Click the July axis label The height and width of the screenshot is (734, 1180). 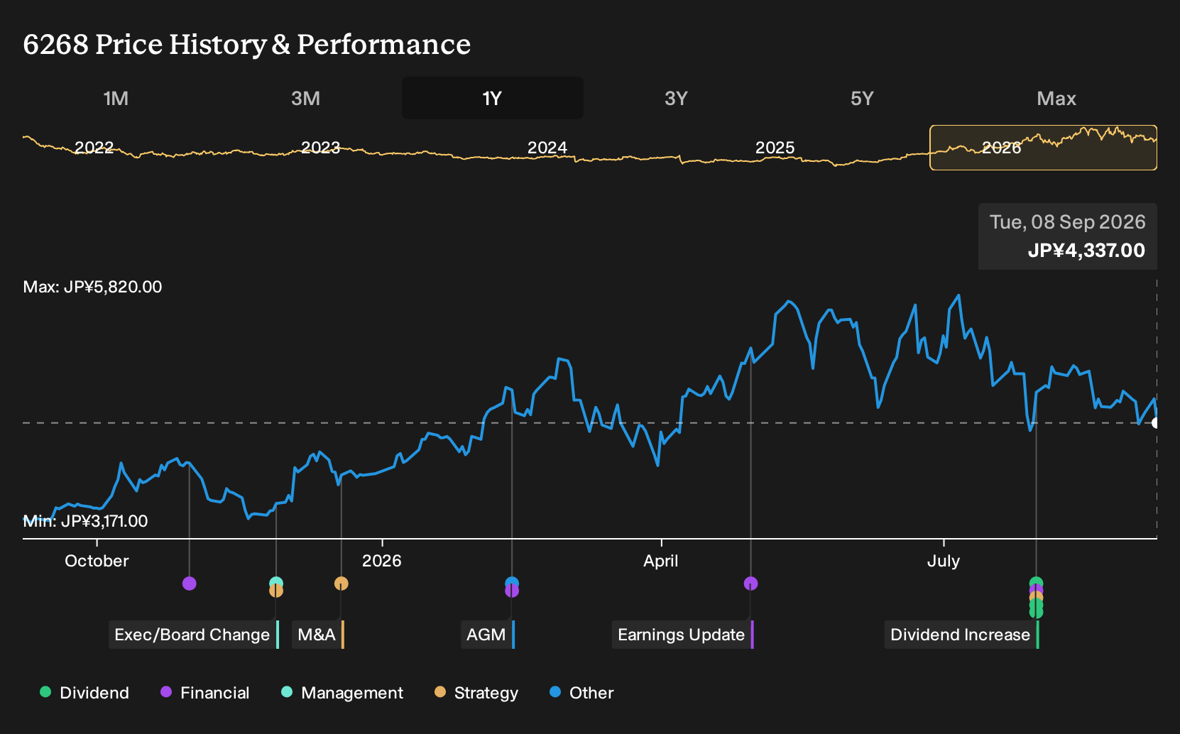[x=944, y=561]
